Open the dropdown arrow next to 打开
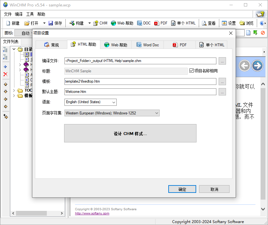 click(x=44, y=23)
